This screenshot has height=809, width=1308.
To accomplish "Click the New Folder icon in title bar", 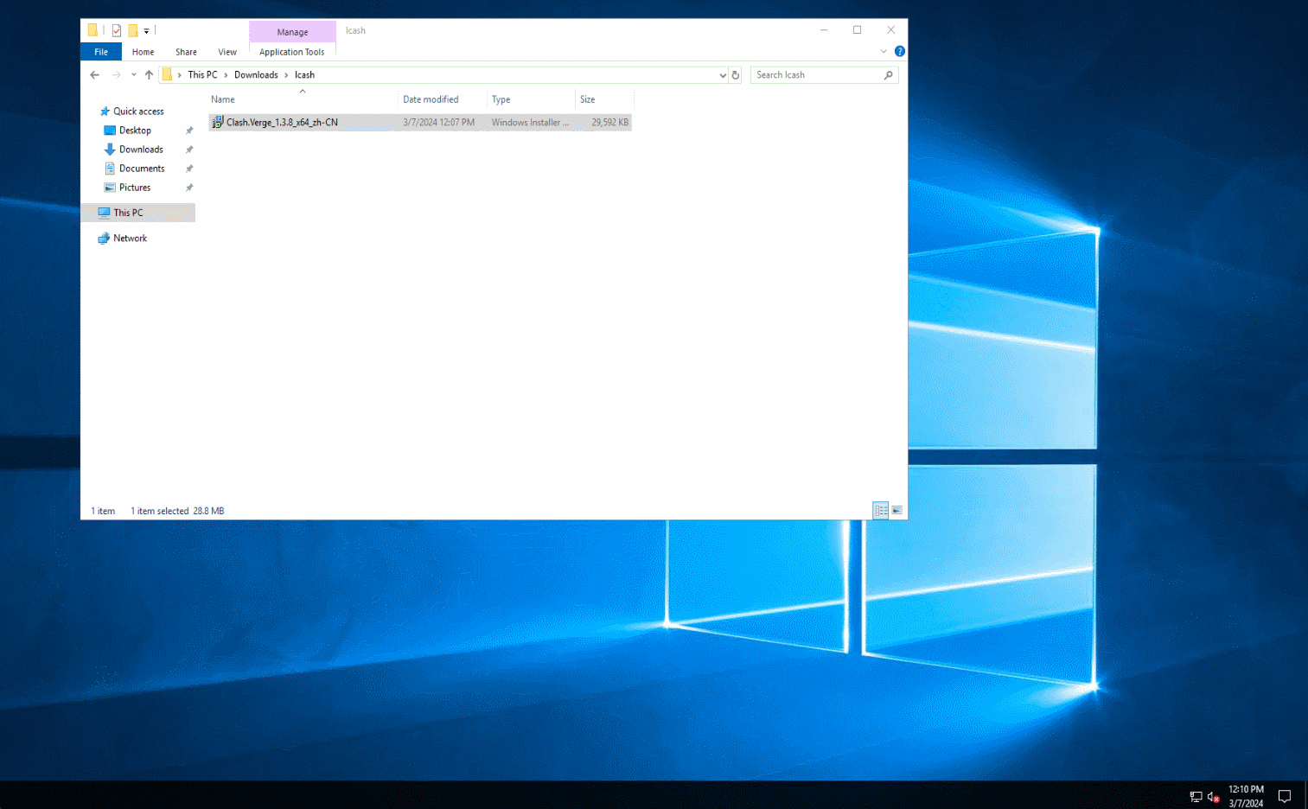I will click(133, 30).
